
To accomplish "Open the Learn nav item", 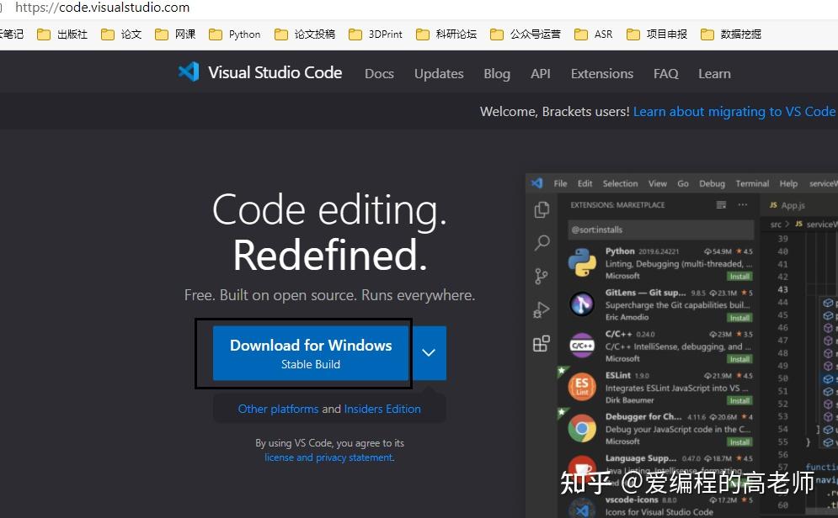I will click(x=714, y=74).
